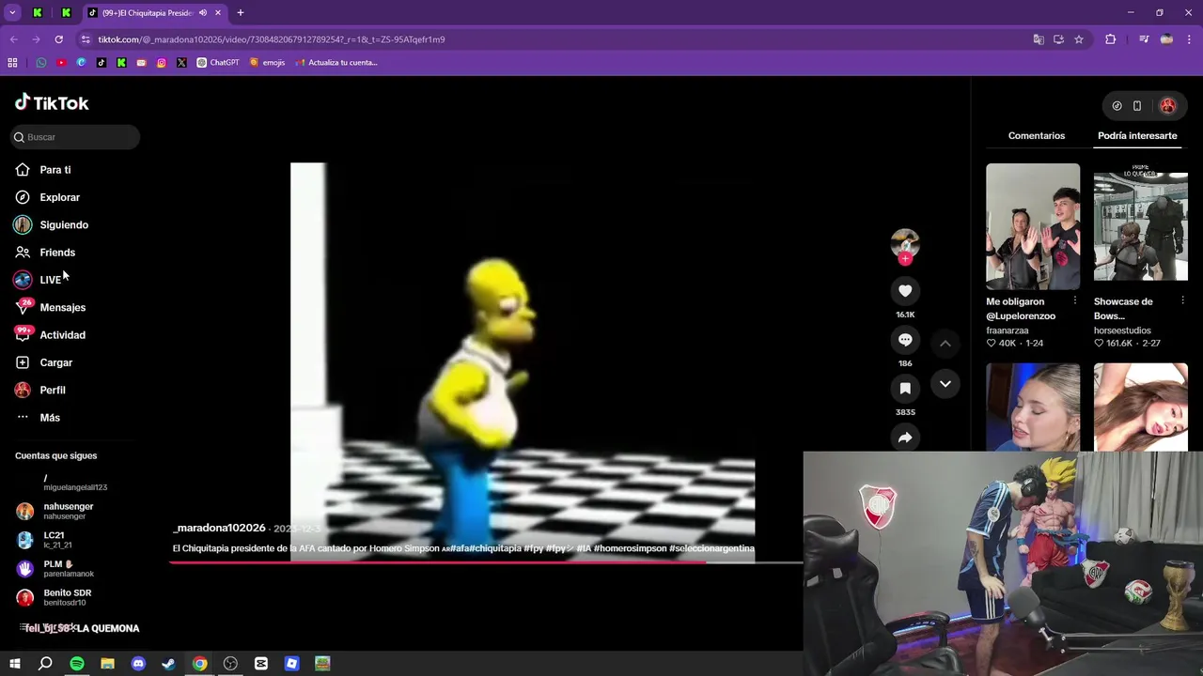
Task: Open the Chrome three-dot menu
Action: click(1189, 39)
